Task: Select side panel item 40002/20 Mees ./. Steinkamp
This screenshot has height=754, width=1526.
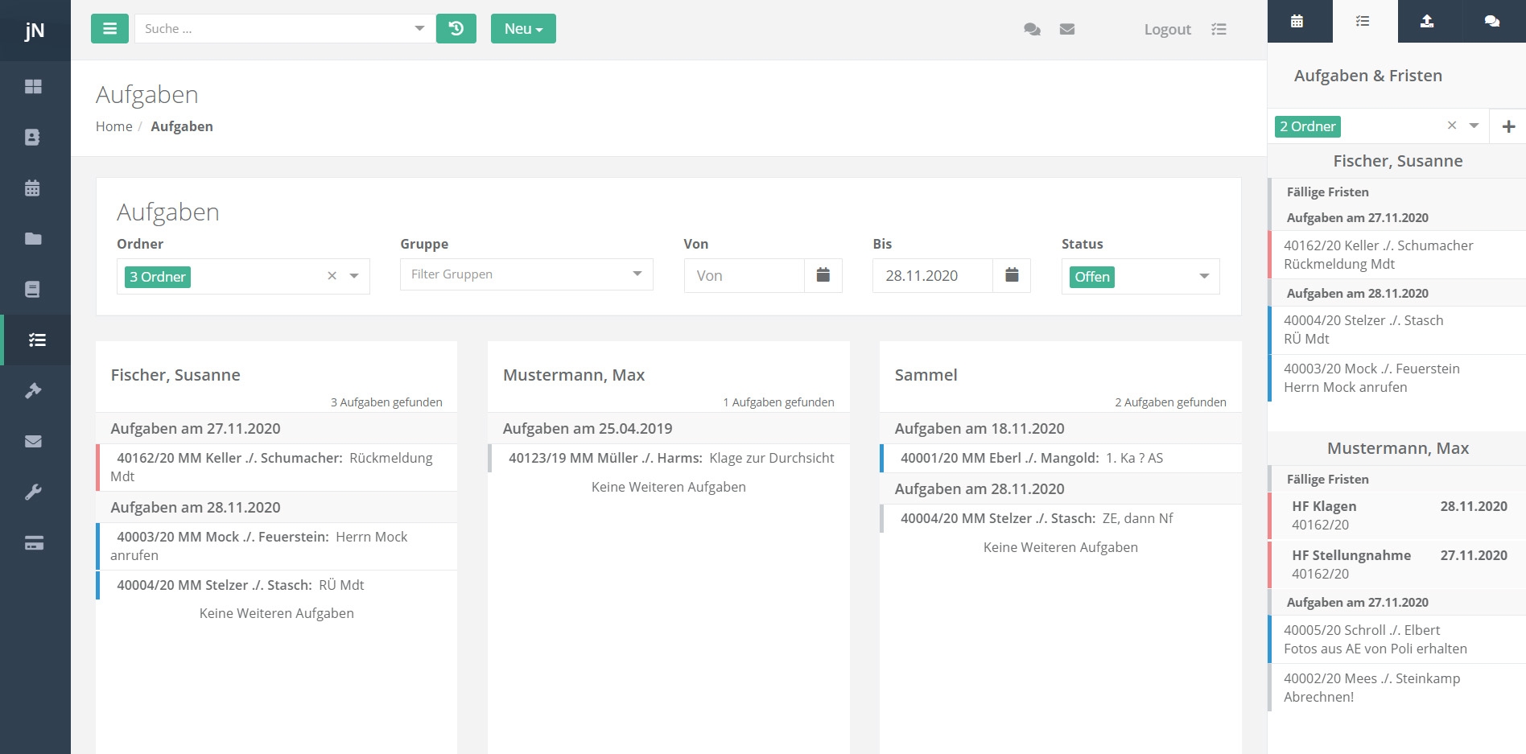Action: tap(1397, 688)
